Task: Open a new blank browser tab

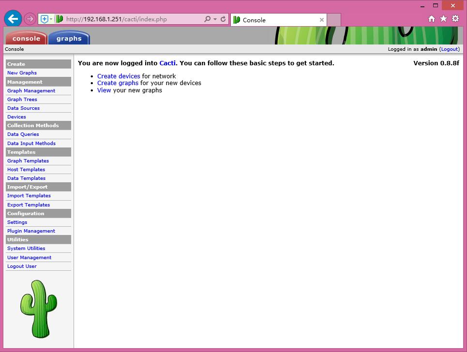Action: [x=334, y=20]
